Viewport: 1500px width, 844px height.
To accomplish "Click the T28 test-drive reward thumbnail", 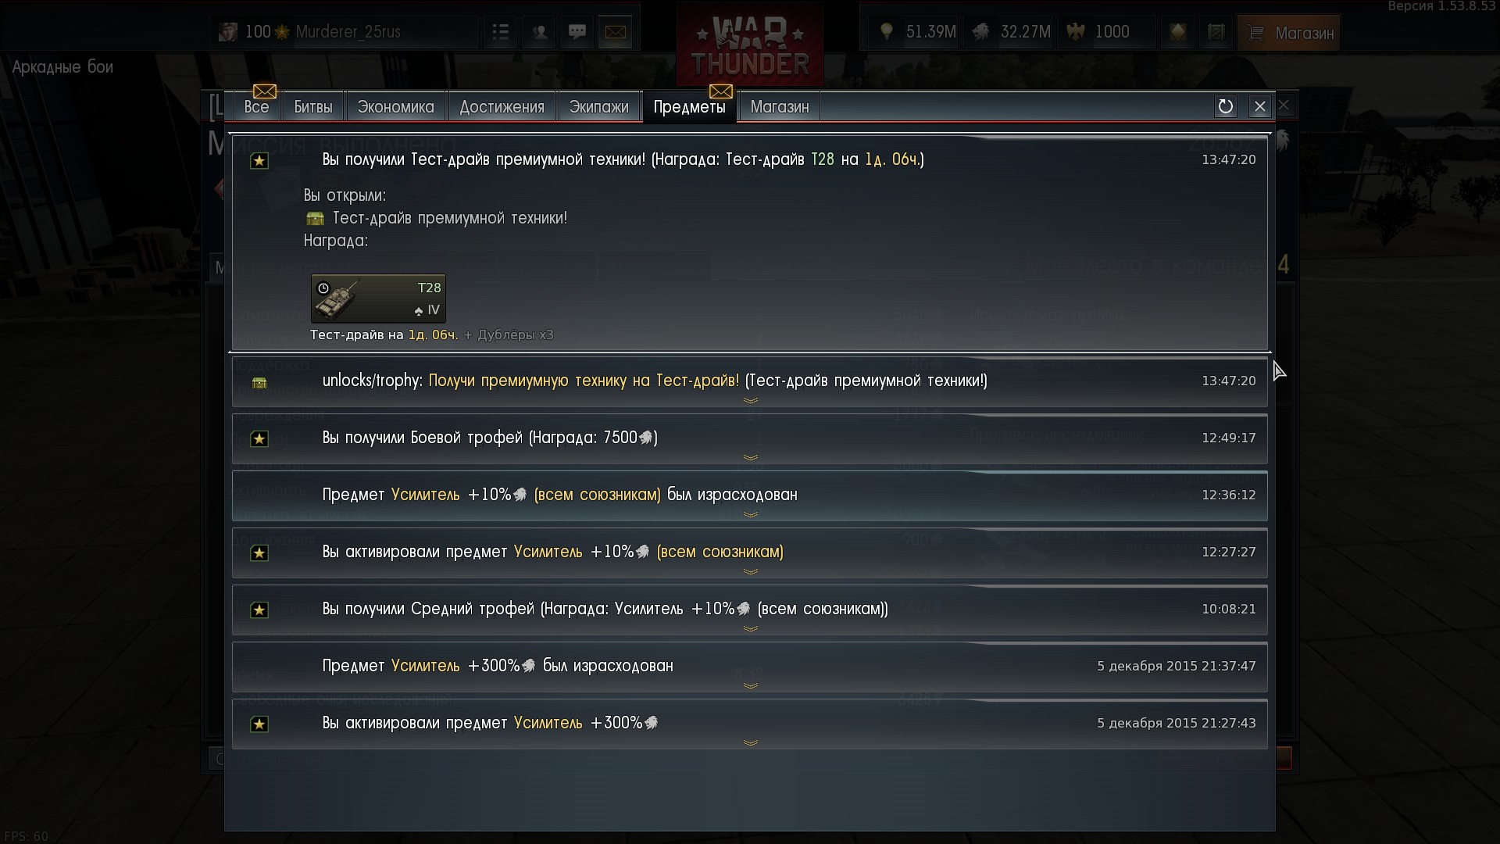I will pyautogui.click(x=378, y=299).
